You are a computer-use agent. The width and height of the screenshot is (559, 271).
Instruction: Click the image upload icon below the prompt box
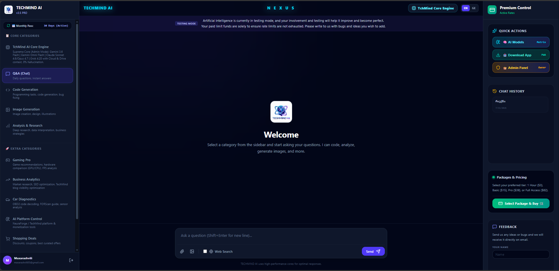coord(192,251)
